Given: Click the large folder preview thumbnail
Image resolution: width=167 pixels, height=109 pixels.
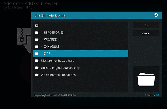Looking at the screenshot, I should coord(146,79).
